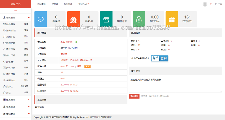Click the blue new messages chat icon
This screenshot has height=120, width=225.
click(40, 19)
